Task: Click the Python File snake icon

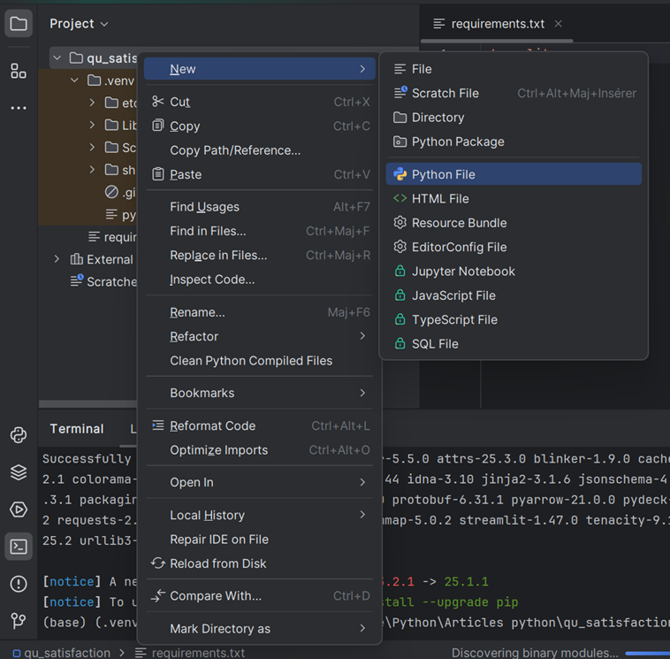Action: [400, 174]
